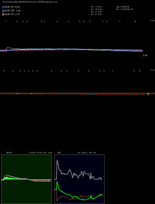Click the 'Pre H: 0.16' high value

pos(96,9)
